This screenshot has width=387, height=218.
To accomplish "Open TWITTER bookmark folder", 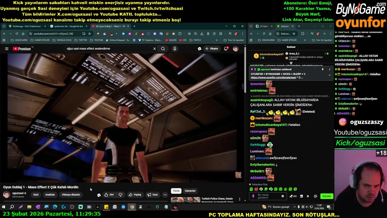I will [x=81, y=40].
